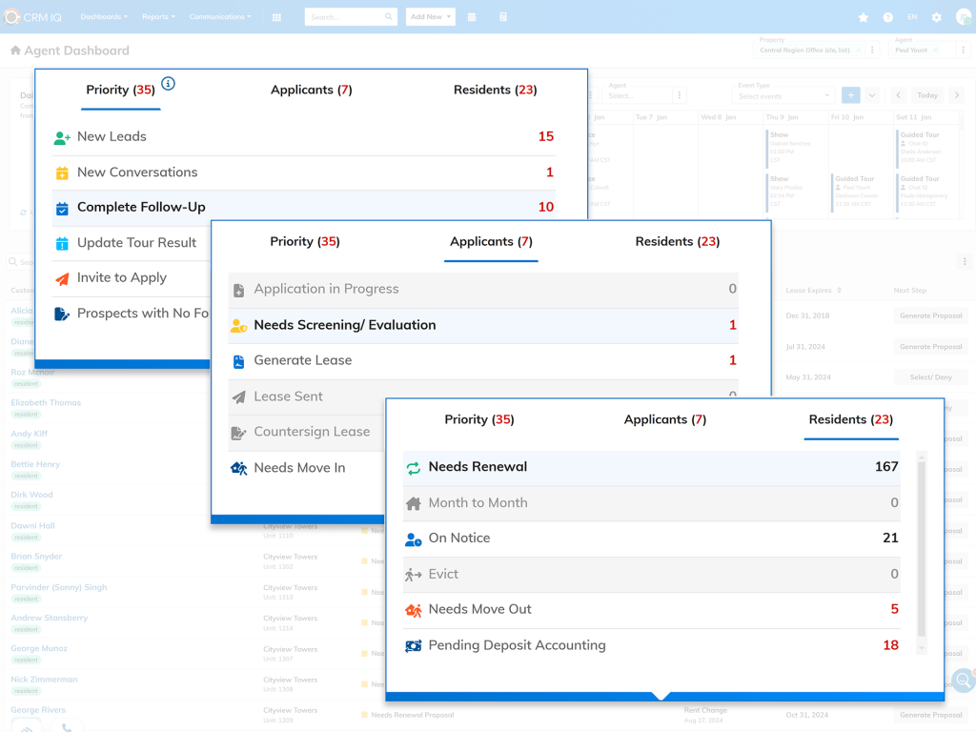Click the Today button in calendar
976x732 pixels.
(926, 95)
